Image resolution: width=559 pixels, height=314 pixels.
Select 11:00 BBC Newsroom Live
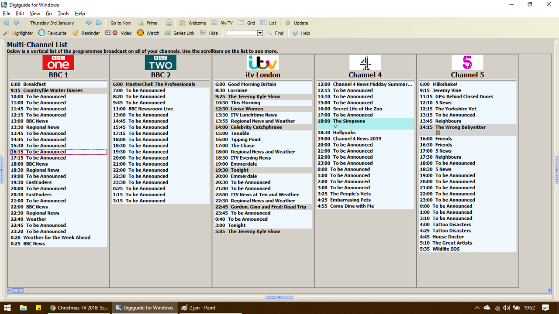pos(161,109)
